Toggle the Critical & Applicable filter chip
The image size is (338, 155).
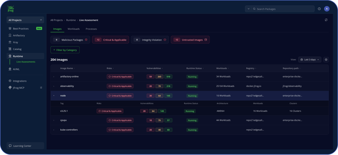111,40
